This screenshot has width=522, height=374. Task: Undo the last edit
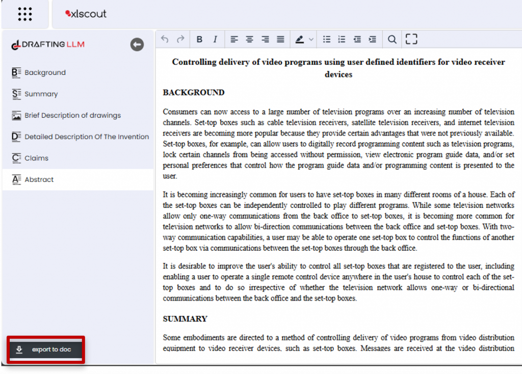point(165,39)
